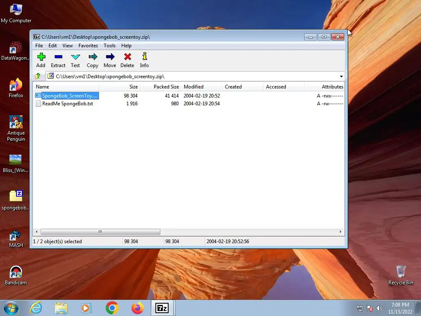The width and height of the screenshot is (421, 316).
Task: Open Windows Explorer from the taskbar
Action: pyautogui.click(x=61, y=308)
